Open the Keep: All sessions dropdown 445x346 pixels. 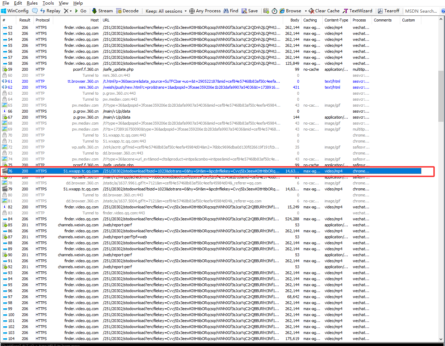166,11
